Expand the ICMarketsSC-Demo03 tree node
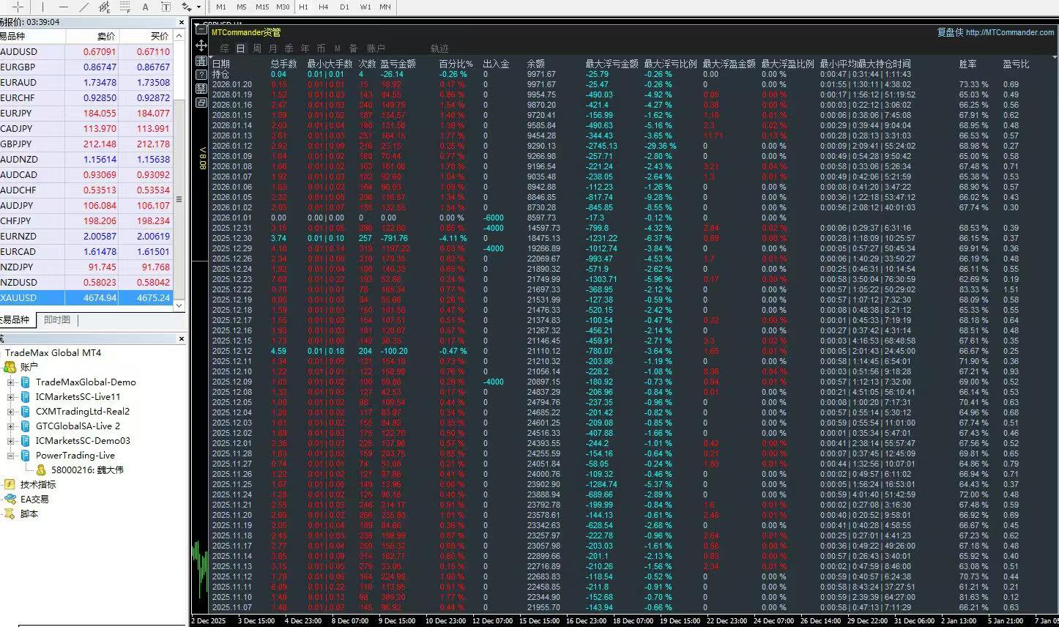The height and width of the screenshot is (627, 1059). 11,441
